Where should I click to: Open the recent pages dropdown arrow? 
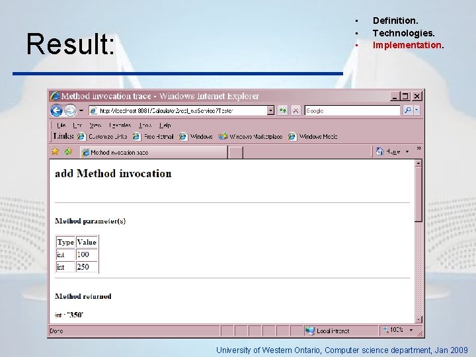click(x=81, y=110)
